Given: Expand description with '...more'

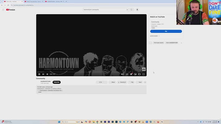Looking at the screenshot, I should pos(40,92).
